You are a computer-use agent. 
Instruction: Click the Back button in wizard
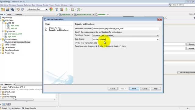click(x=112, y=89)
